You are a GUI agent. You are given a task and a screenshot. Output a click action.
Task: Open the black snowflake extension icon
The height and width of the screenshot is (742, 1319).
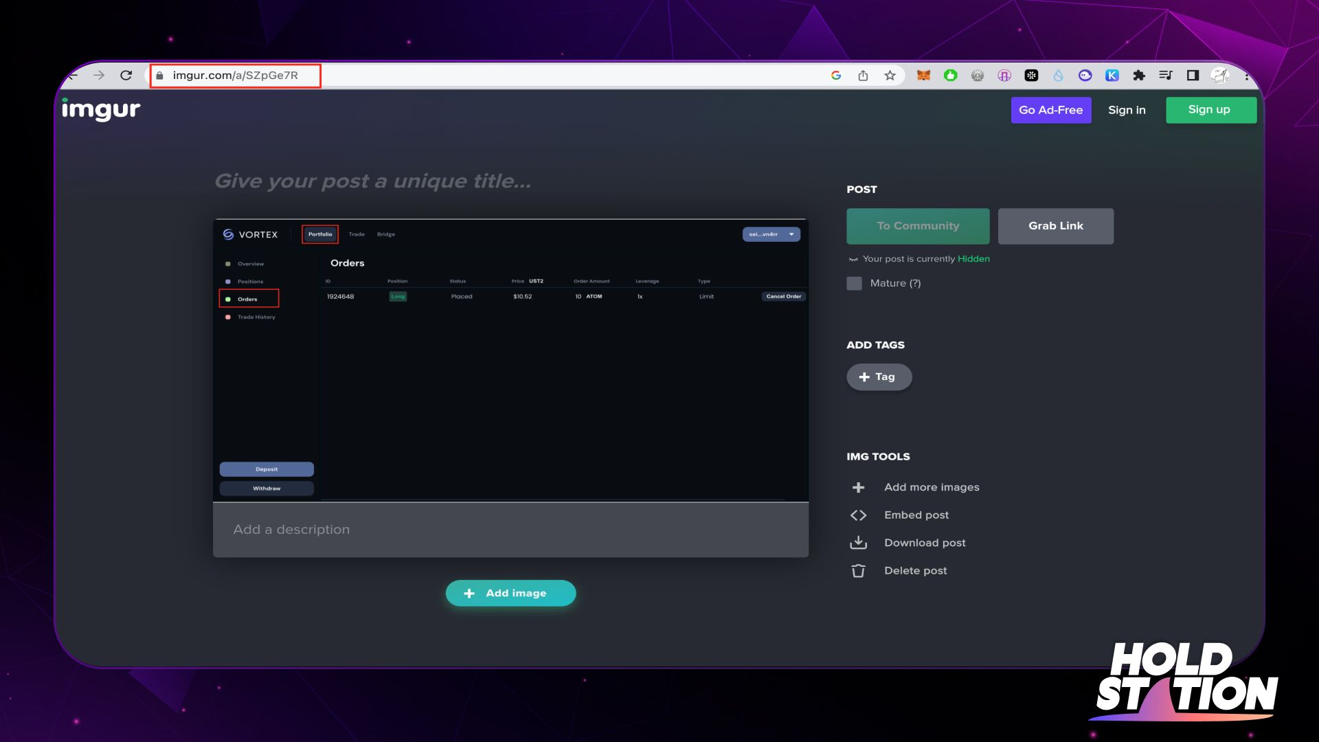[1031, 76]
